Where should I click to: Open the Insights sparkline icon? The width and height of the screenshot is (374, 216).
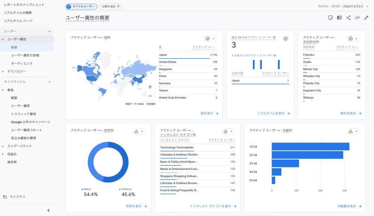click(358, 18)
